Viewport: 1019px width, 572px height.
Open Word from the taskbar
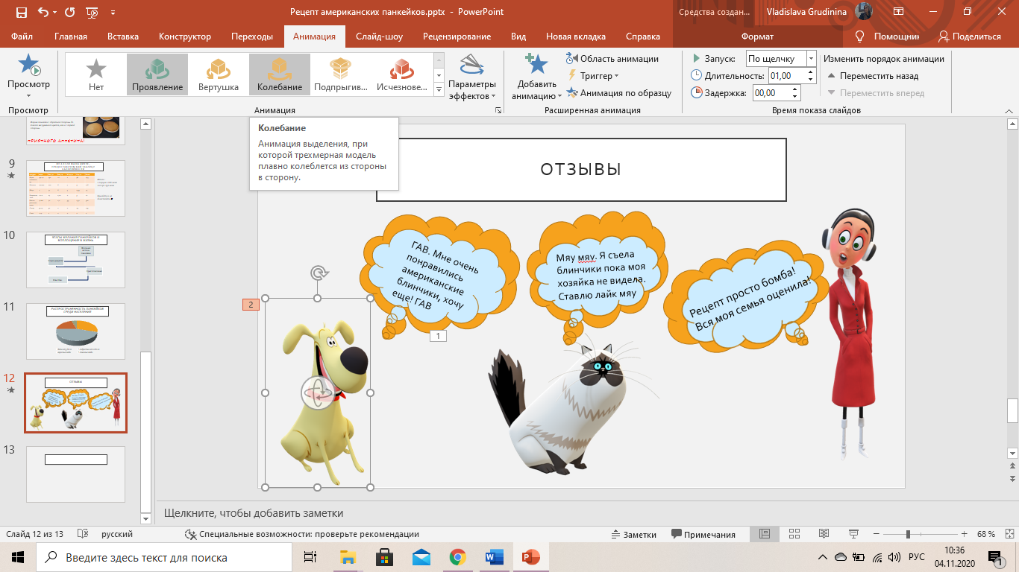494,557
